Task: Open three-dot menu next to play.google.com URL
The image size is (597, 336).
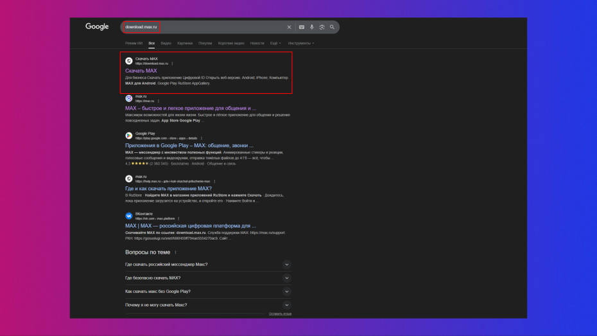Action: [202, 138]
